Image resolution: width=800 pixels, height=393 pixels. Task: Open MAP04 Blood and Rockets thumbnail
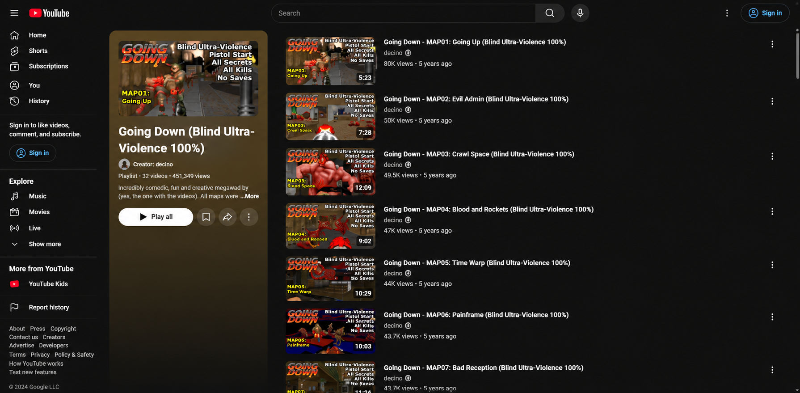pos(331,226)
